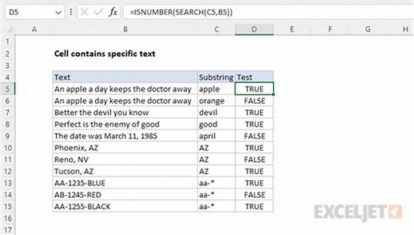Select column C header
The image size is (414, 235).
coord(216,29)
